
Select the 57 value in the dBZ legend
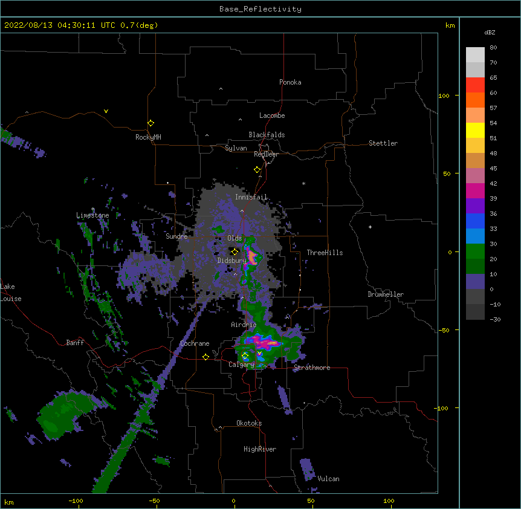pyautogui.click(x=493, y=108)
